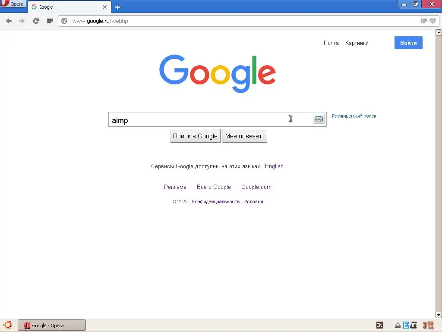The image size is (442, 332).
Task: Open the Google.com link
Action: [256, 187]
